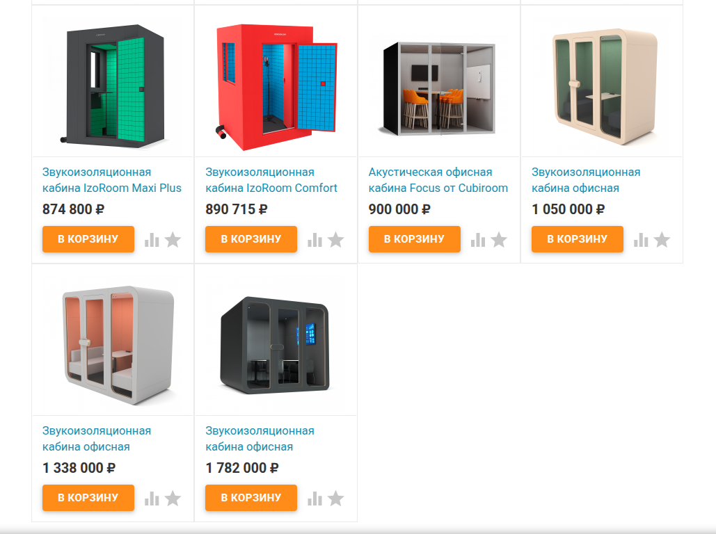The width and height of the screenshot is (716, 534).
Task: Add 1 782 000 ₽ cabin to cart
Action: coord(251,497)
